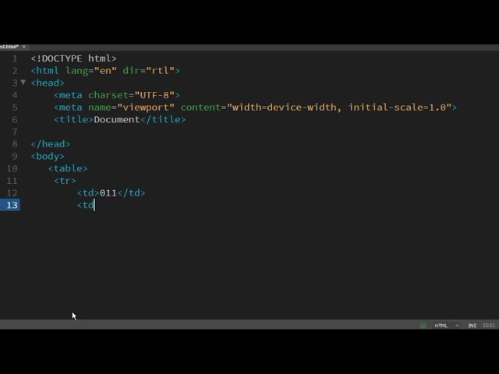Click line number 7 in gutter
Screen dimensions: 499x374
point(15,132)
